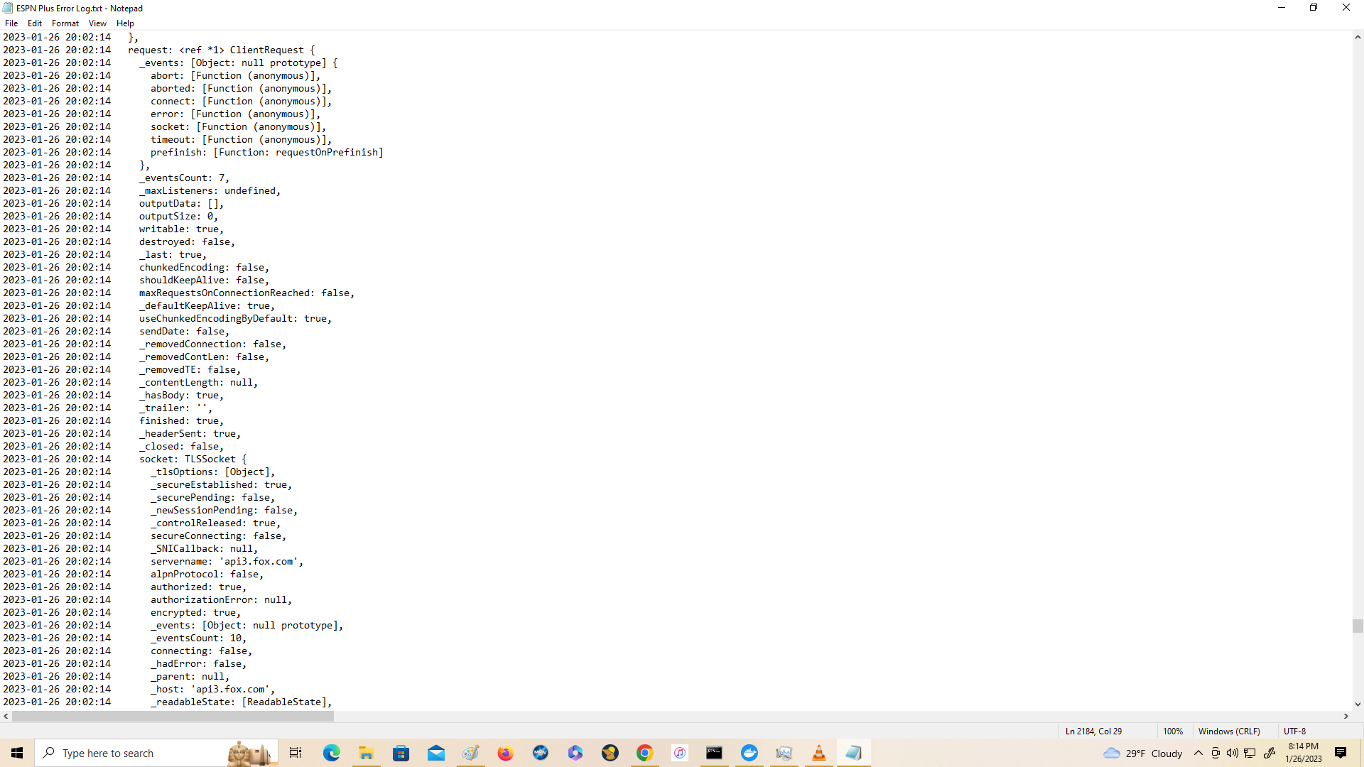The image size is (1364, 767).
Task: Click the 29°F Cloudy weather widget
Action: (1143, 753)
